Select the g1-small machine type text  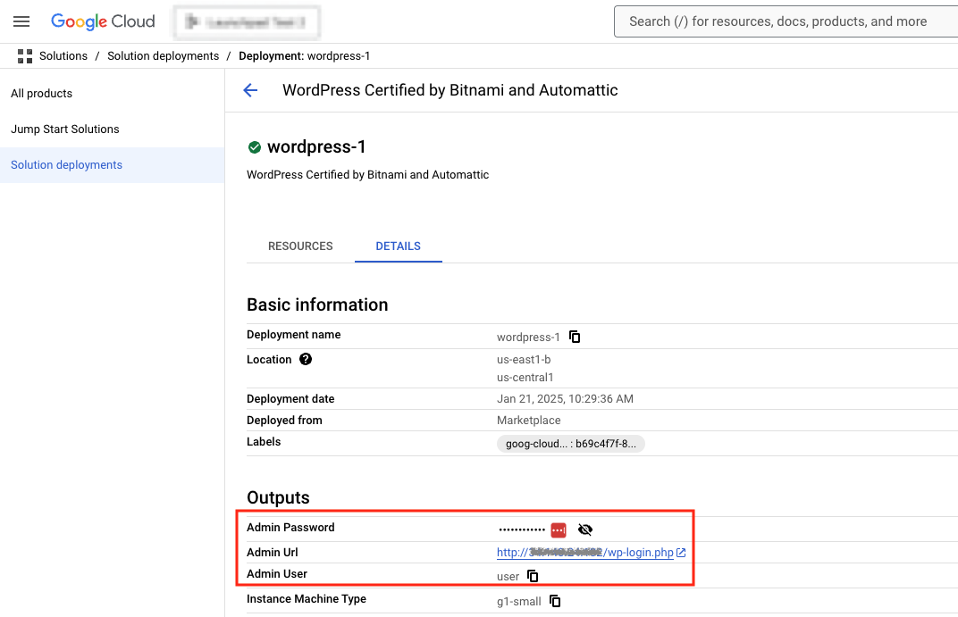coord(518,601)
